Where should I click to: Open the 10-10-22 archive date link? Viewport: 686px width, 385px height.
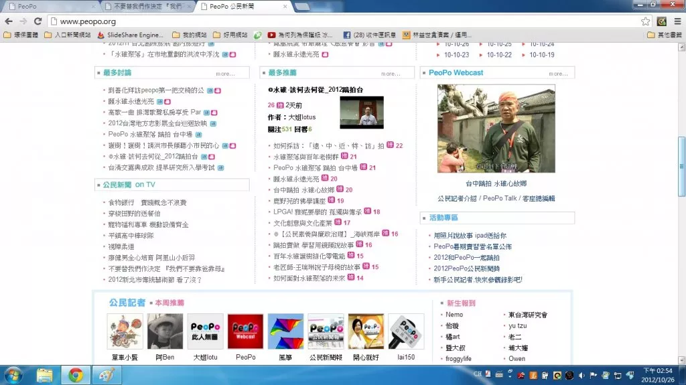point(499,55)
